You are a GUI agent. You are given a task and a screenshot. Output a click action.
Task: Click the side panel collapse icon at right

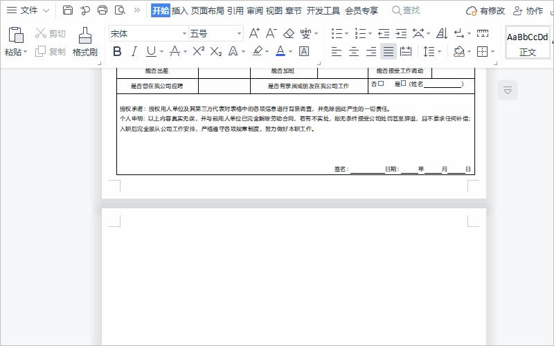(x=508, y=90)
